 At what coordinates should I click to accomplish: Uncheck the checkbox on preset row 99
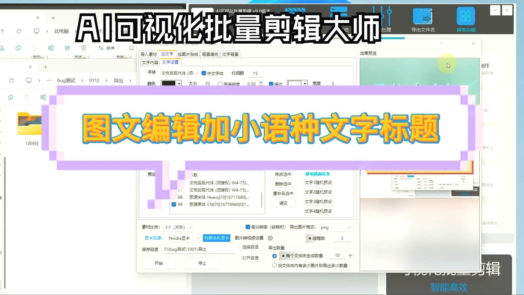pos(174,204)
